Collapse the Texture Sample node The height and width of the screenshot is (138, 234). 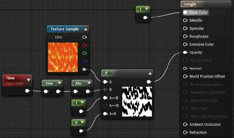point(85,29)
